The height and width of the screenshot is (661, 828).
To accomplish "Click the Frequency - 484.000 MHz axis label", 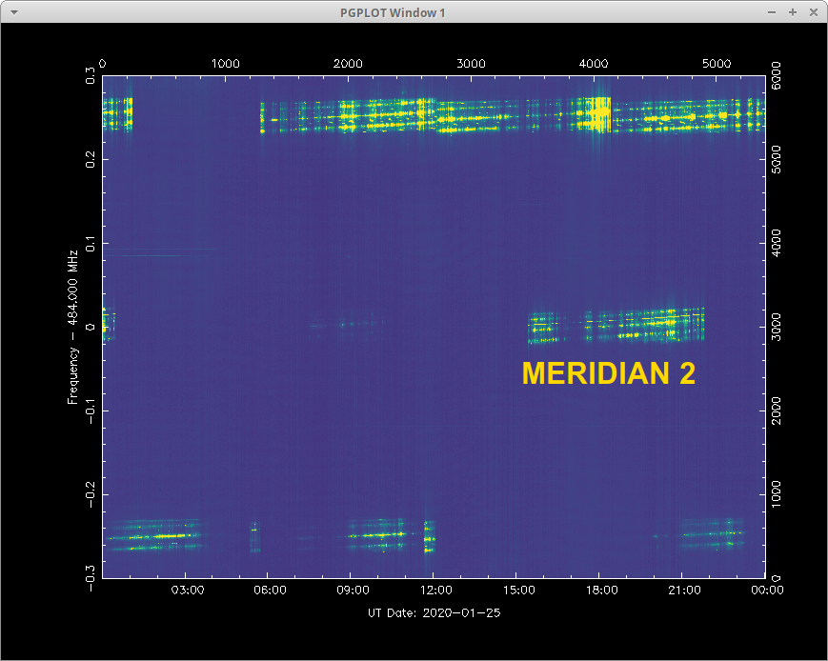I will coord(72,328).
